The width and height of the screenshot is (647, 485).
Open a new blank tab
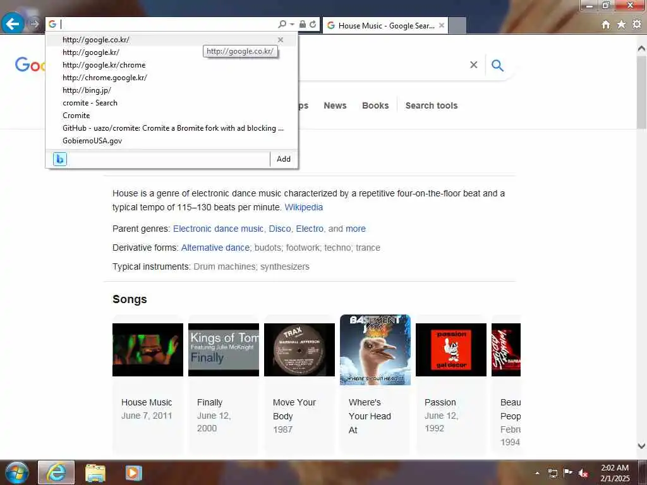click(x=457, y=25)
